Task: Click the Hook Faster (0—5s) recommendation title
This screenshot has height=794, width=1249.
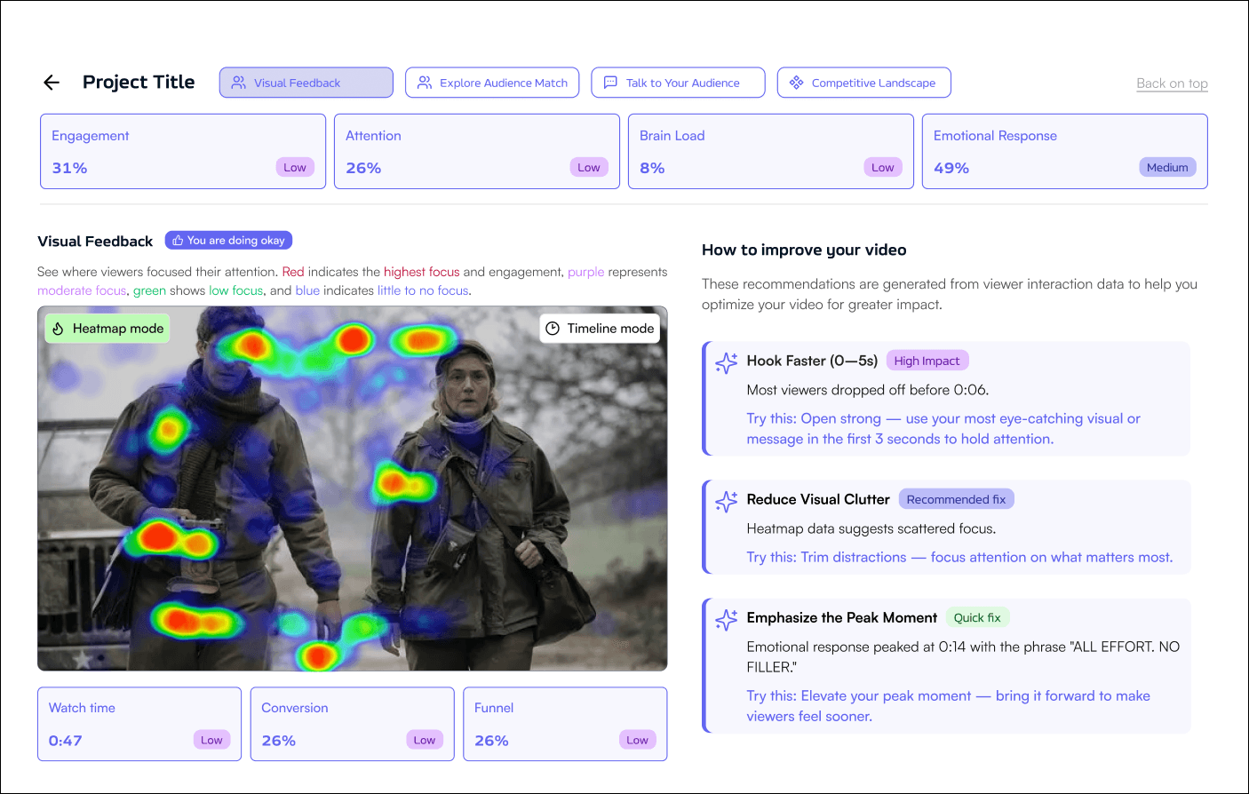Action: click(812, 361)
